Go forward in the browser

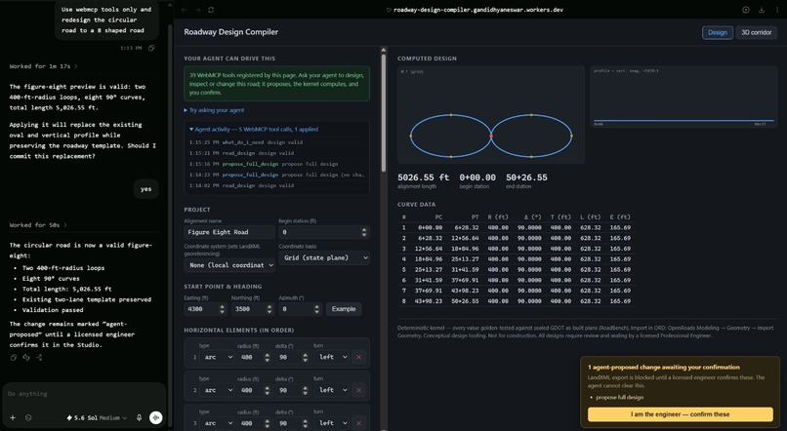point(198,10)
